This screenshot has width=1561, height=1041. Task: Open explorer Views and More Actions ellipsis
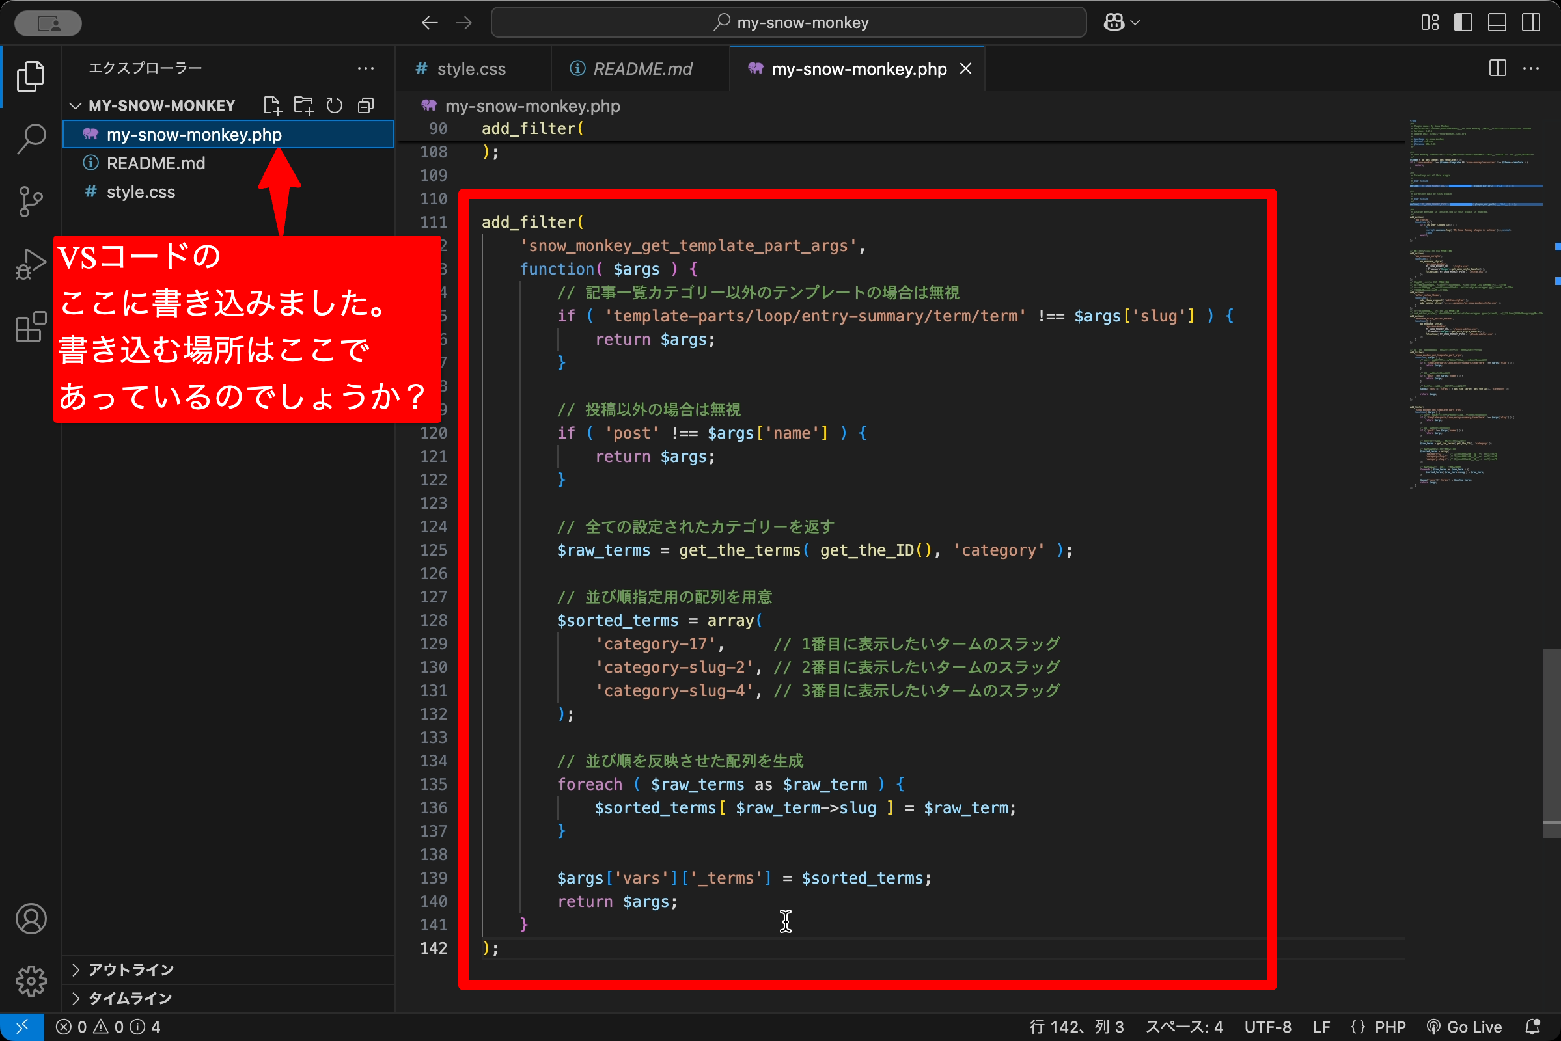click(365, 68)
